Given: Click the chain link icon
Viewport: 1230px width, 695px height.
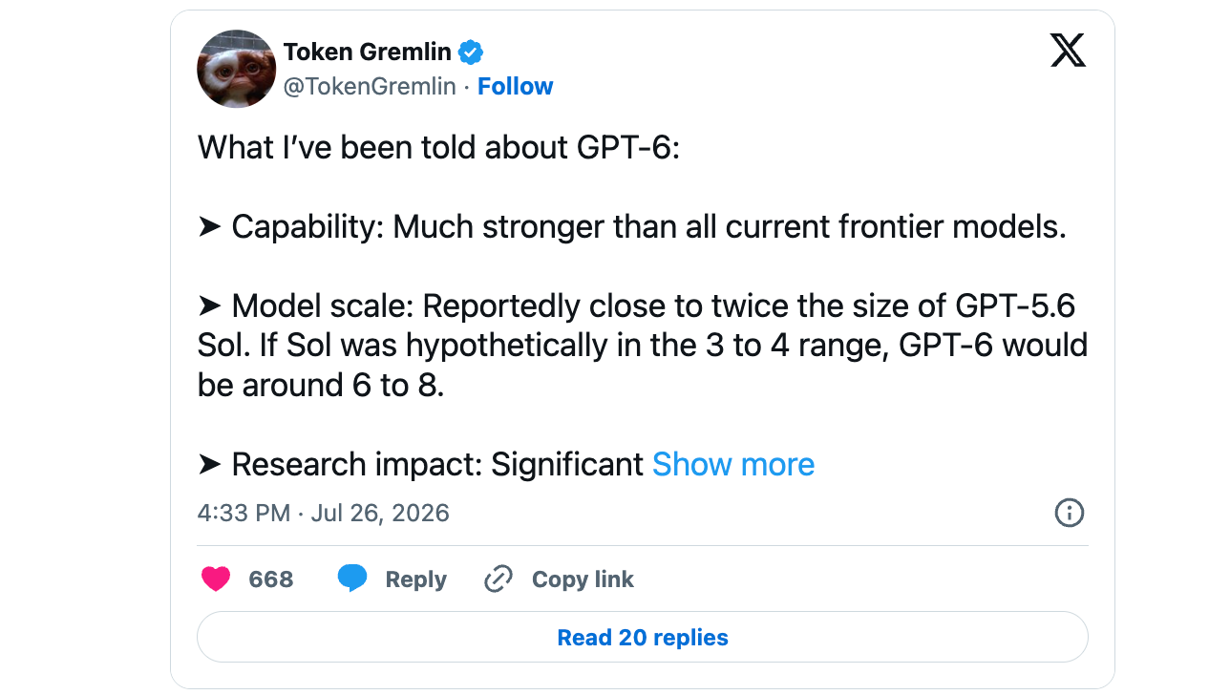Looking at the screenshot, I should tap(498, 579).
